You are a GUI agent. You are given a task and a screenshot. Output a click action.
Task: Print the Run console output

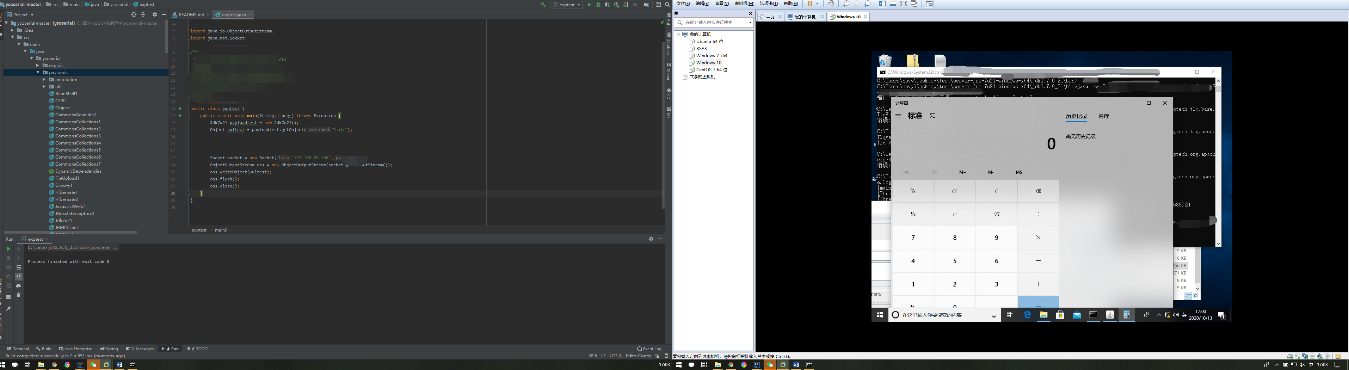[x=18, y=286]
